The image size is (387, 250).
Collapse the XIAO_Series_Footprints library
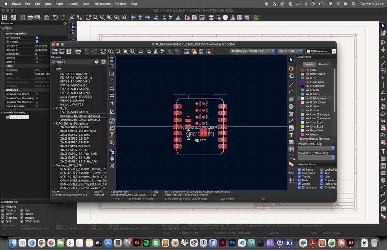[x=54, y=123]
